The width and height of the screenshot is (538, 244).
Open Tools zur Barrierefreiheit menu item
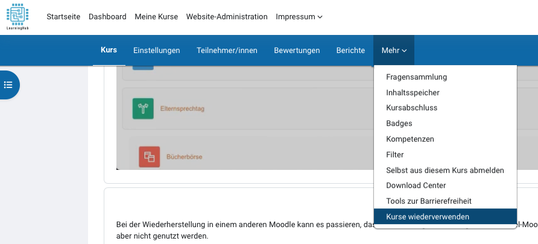point(428,201)
